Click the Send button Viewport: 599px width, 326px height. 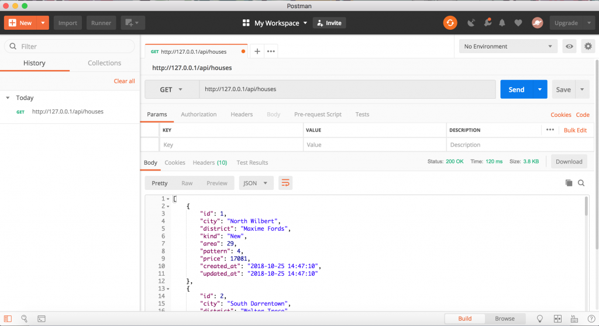click(x=517, y=89)
